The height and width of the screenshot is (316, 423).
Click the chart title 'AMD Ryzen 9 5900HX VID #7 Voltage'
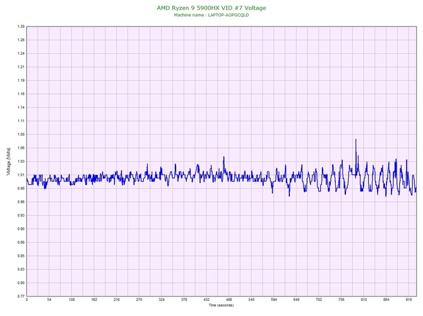(211, 8)
